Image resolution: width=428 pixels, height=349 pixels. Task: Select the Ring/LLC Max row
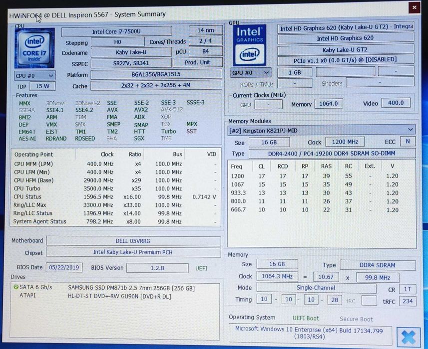[115, 205]
